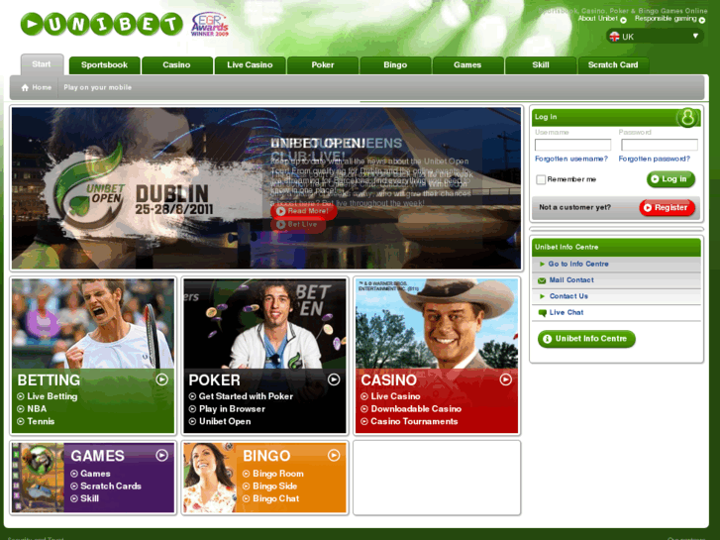
Task: Open the Unibet Open poker link
Action: pos(225,421)
